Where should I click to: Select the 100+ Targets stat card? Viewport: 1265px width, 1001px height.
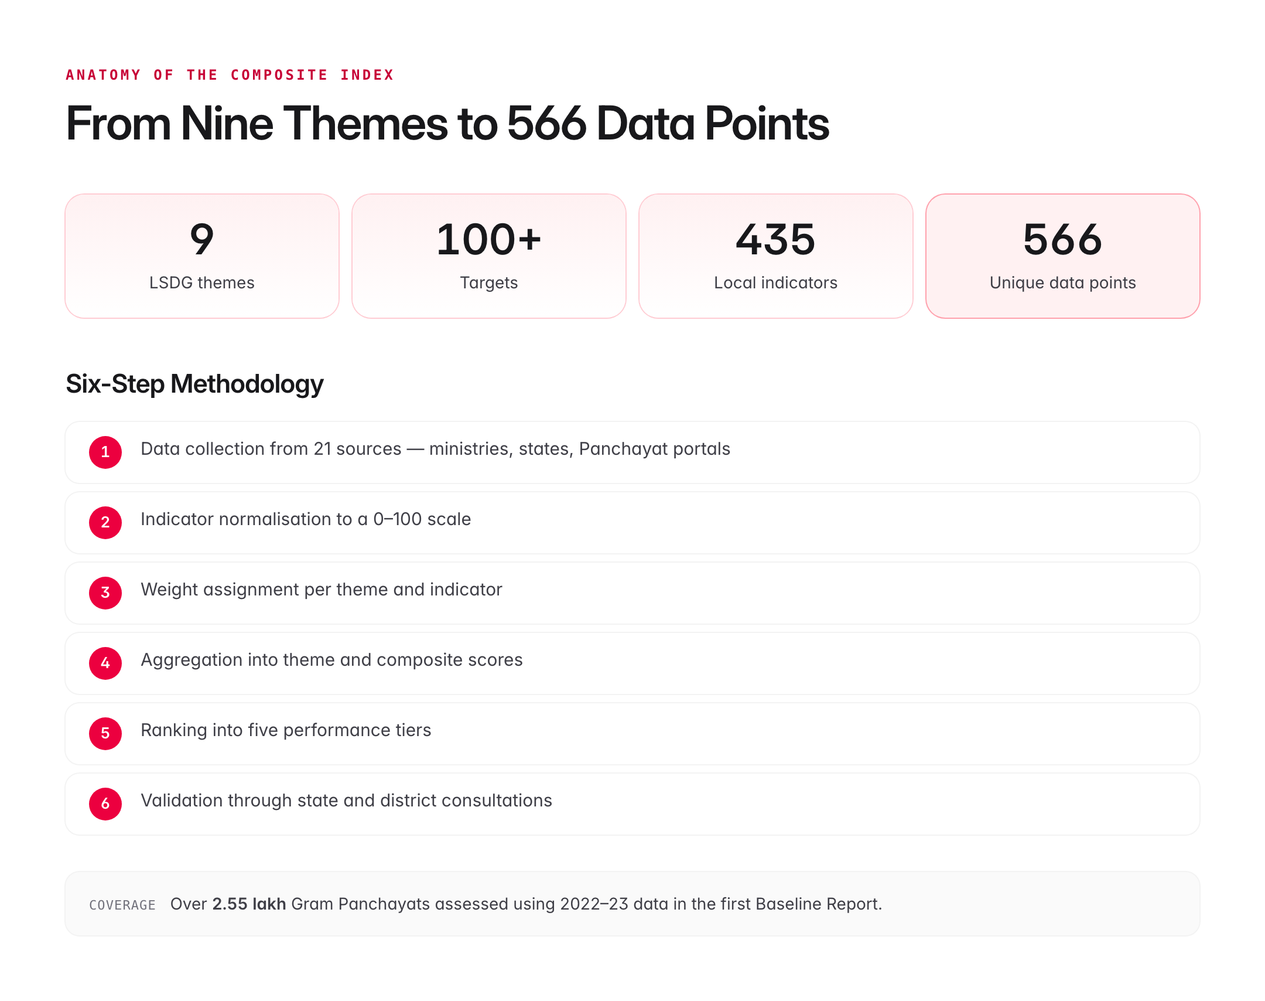click(489, 256)
